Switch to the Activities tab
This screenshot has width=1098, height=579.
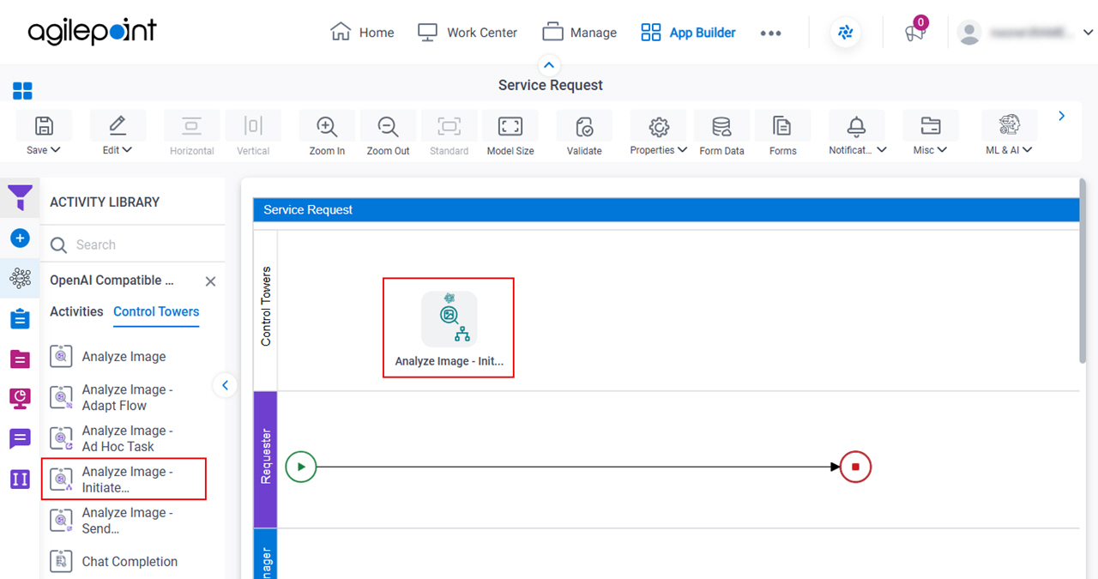tap(76, 311)
